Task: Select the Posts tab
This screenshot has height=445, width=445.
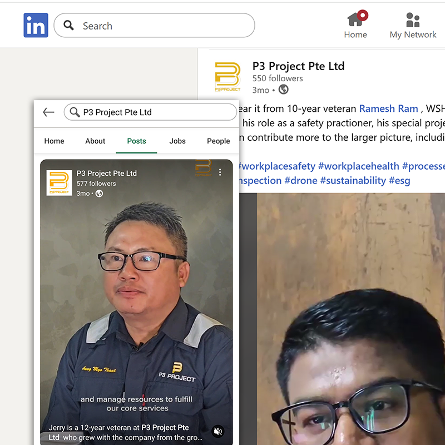Action: (136, 141)
